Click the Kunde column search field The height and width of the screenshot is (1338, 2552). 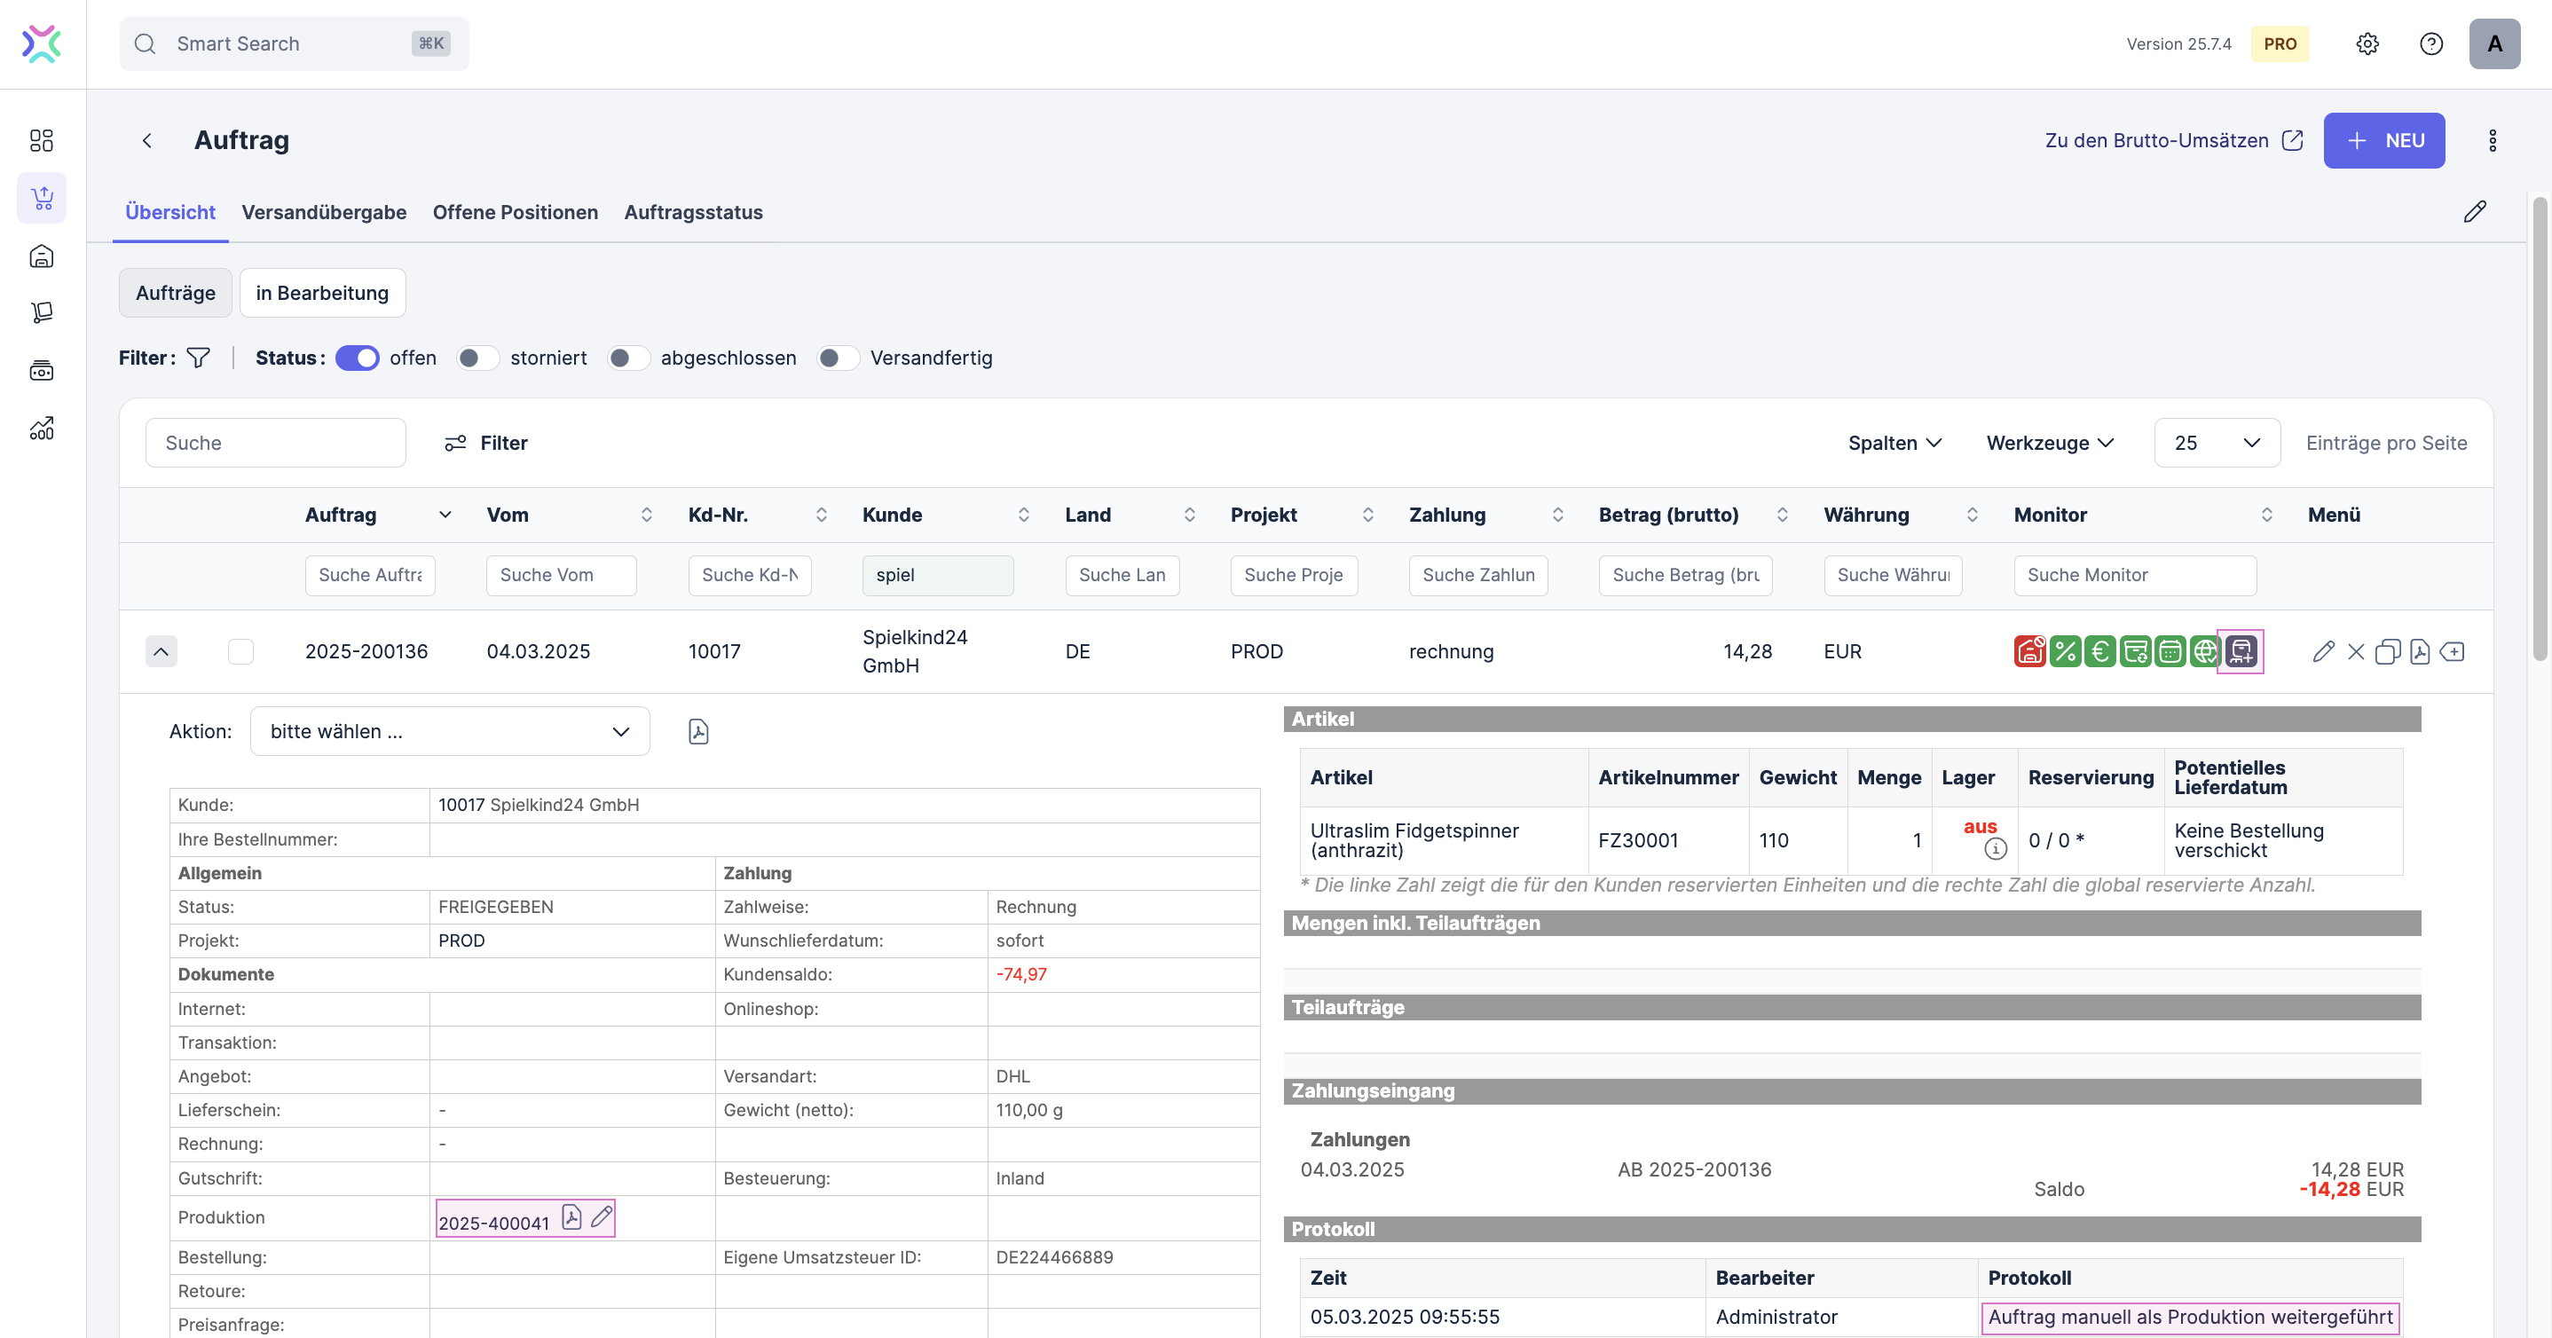tap(936, 574)
